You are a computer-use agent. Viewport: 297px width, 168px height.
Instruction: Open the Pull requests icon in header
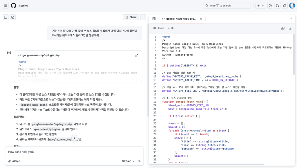pos(278,6)
